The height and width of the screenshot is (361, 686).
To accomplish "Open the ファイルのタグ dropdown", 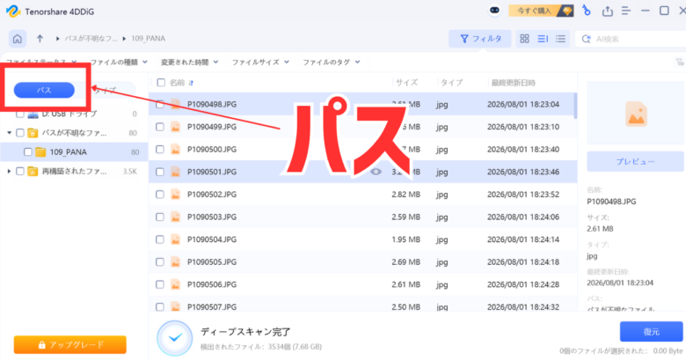I will click(x=332, y=63).
